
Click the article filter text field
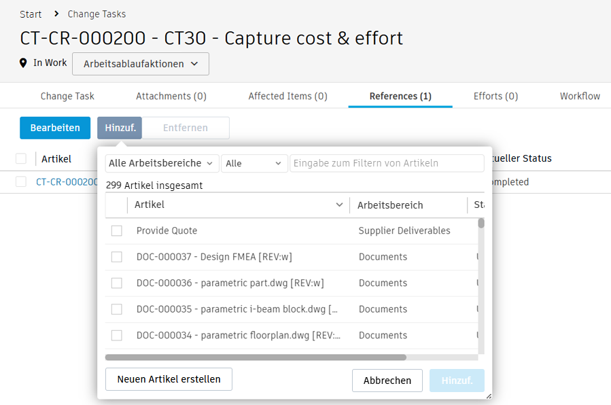[387, 163]
